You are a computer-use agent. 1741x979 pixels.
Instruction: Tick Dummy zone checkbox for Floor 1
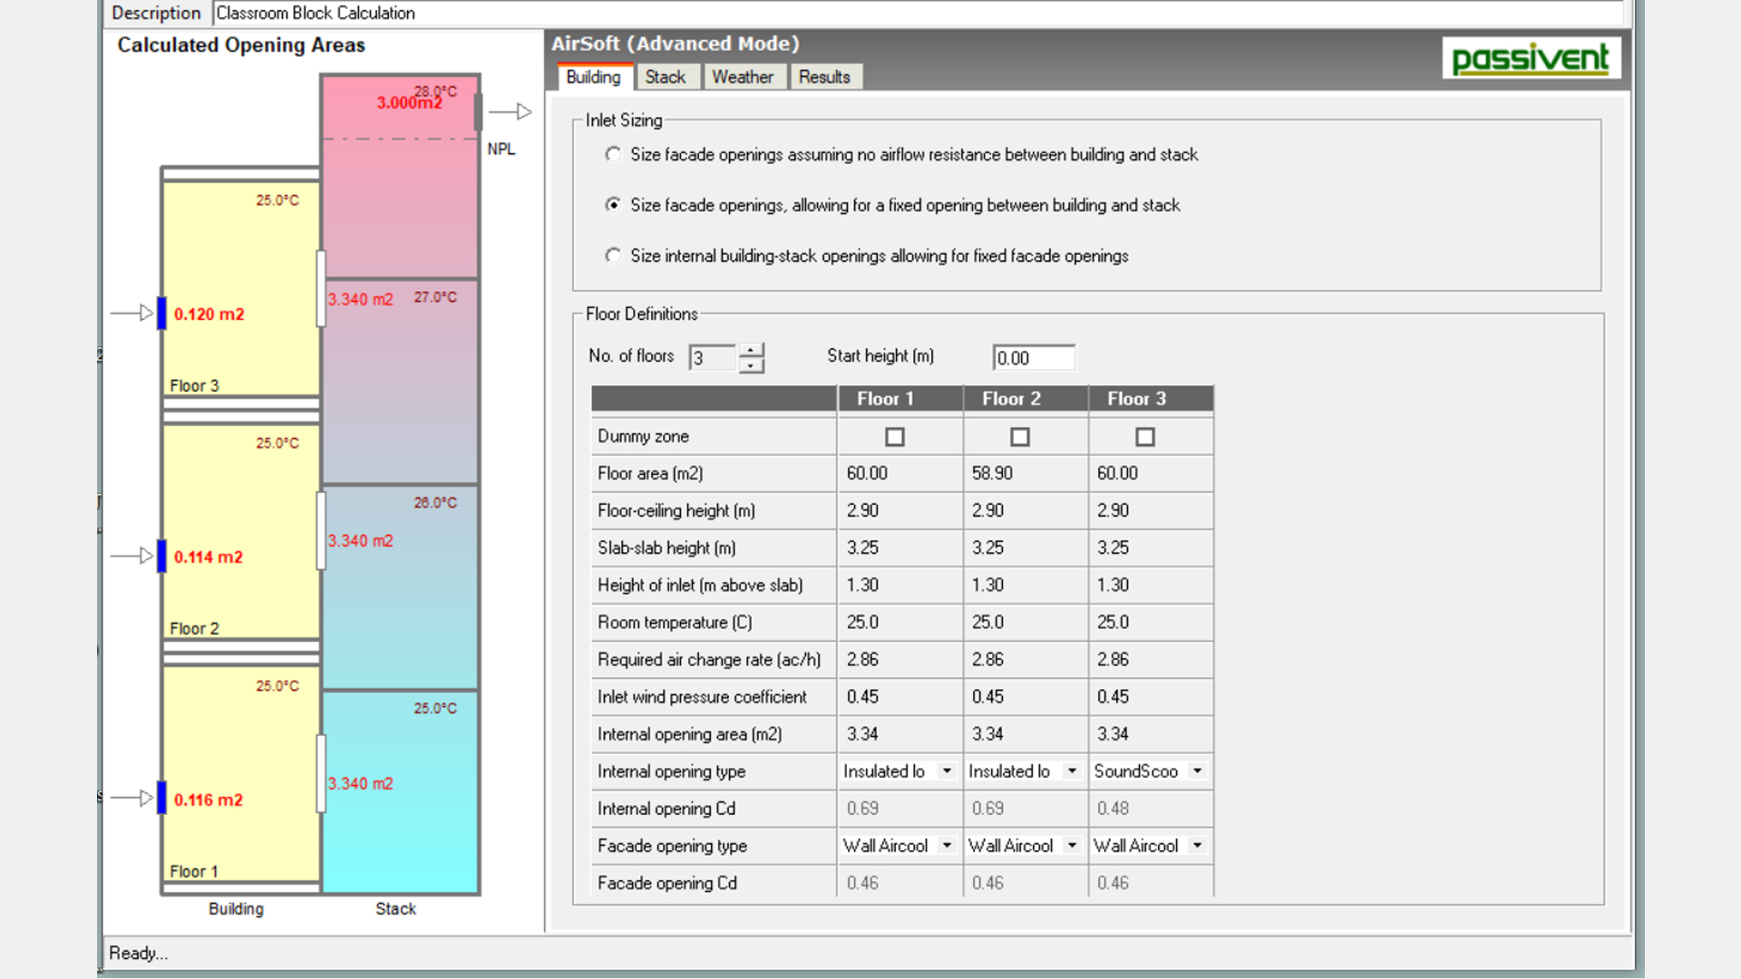895,437
